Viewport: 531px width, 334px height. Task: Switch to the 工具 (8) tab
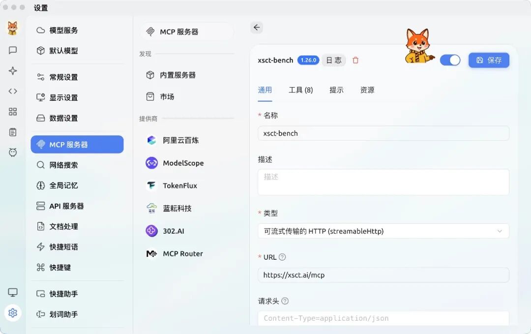300,90
